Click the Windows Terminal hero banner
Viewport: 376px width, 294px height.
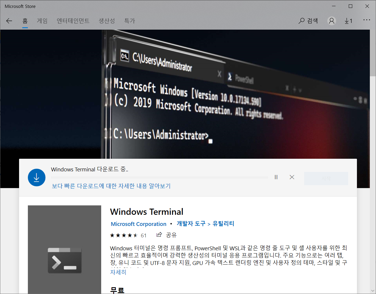tap(185, 94)
